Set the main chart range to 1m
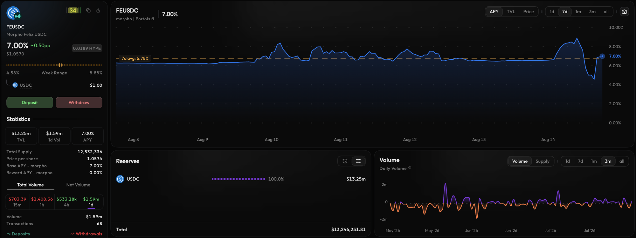 [x=578, y=12]
